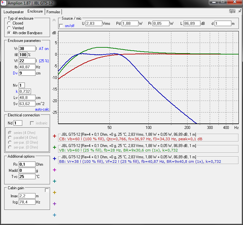Select the blue BB curve description
The height and width of the screenshot is (225, 243).
pos(140,162)
